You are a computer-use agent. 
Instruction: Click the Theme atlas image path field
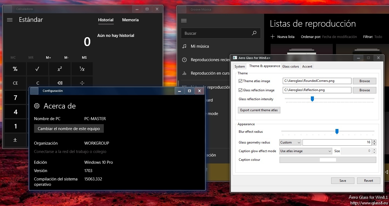pyautogui.click(x=317, y=81)
